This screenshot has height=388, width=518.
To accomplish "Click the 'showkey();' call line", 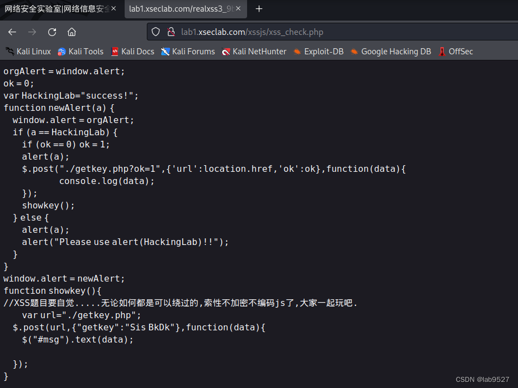I will pos(48,206).
